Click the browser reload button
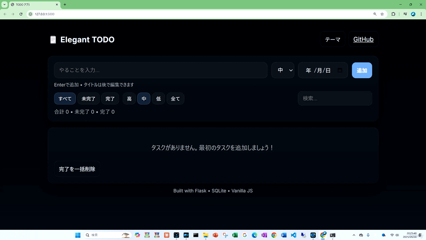Image resolution: width=426 pixels, height=240 pixels. coord(21,14)
